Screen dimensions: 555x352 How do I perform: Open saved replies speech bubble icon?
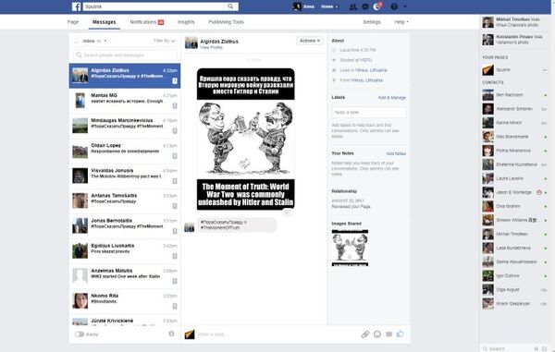(x=388, y=334)
